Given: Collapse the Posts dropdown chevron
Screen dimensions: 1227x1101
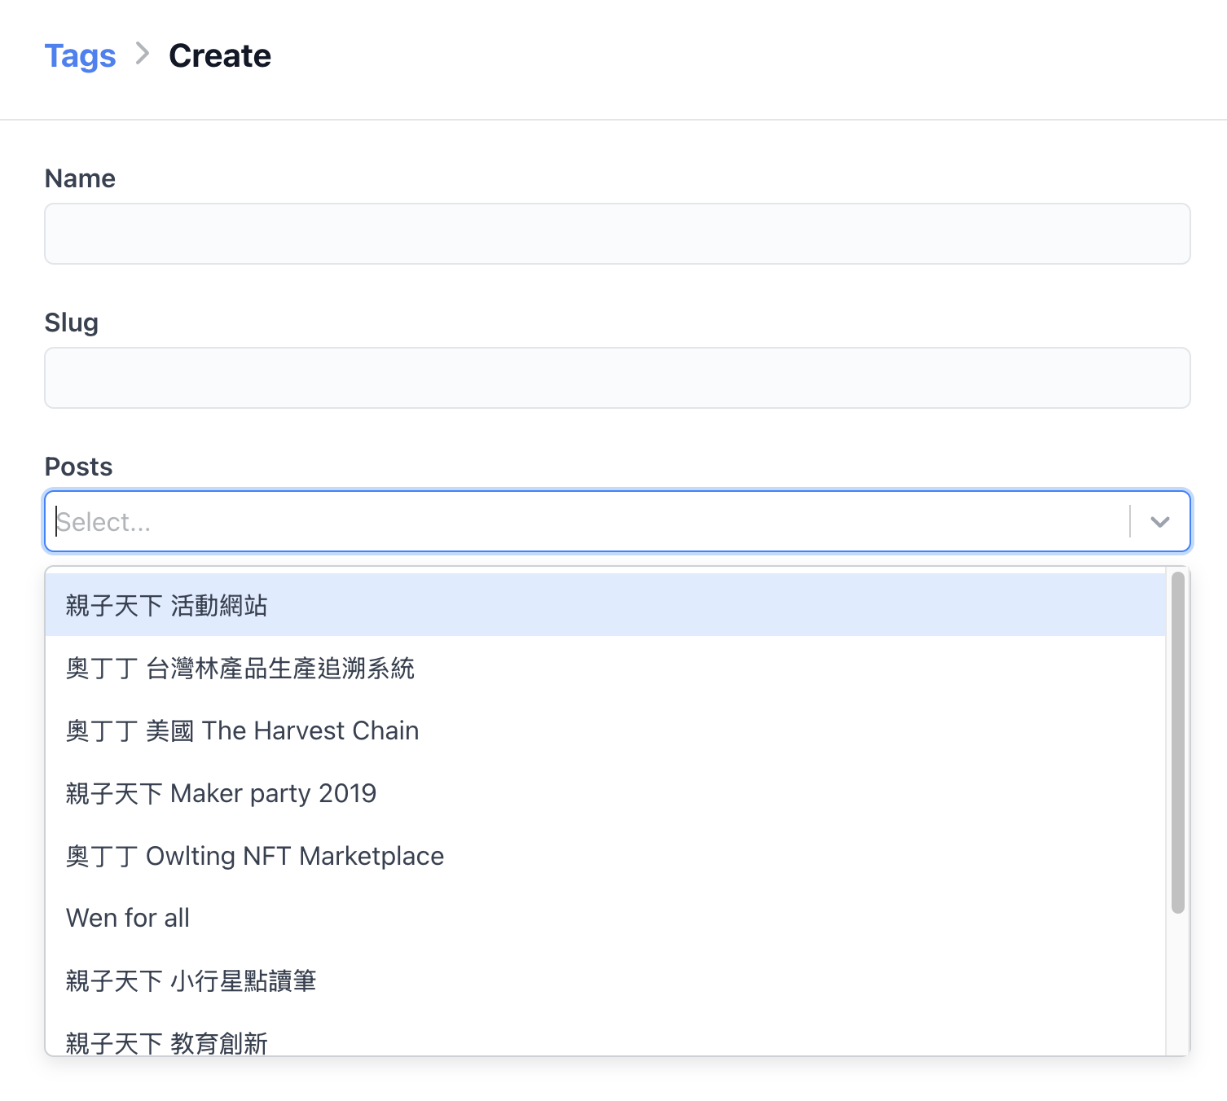Looking at the screenshot, I should click(1160, 521).
